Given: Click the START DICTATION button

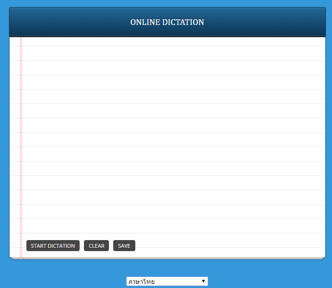Looking at the screenshot, I should coord(53,246).
